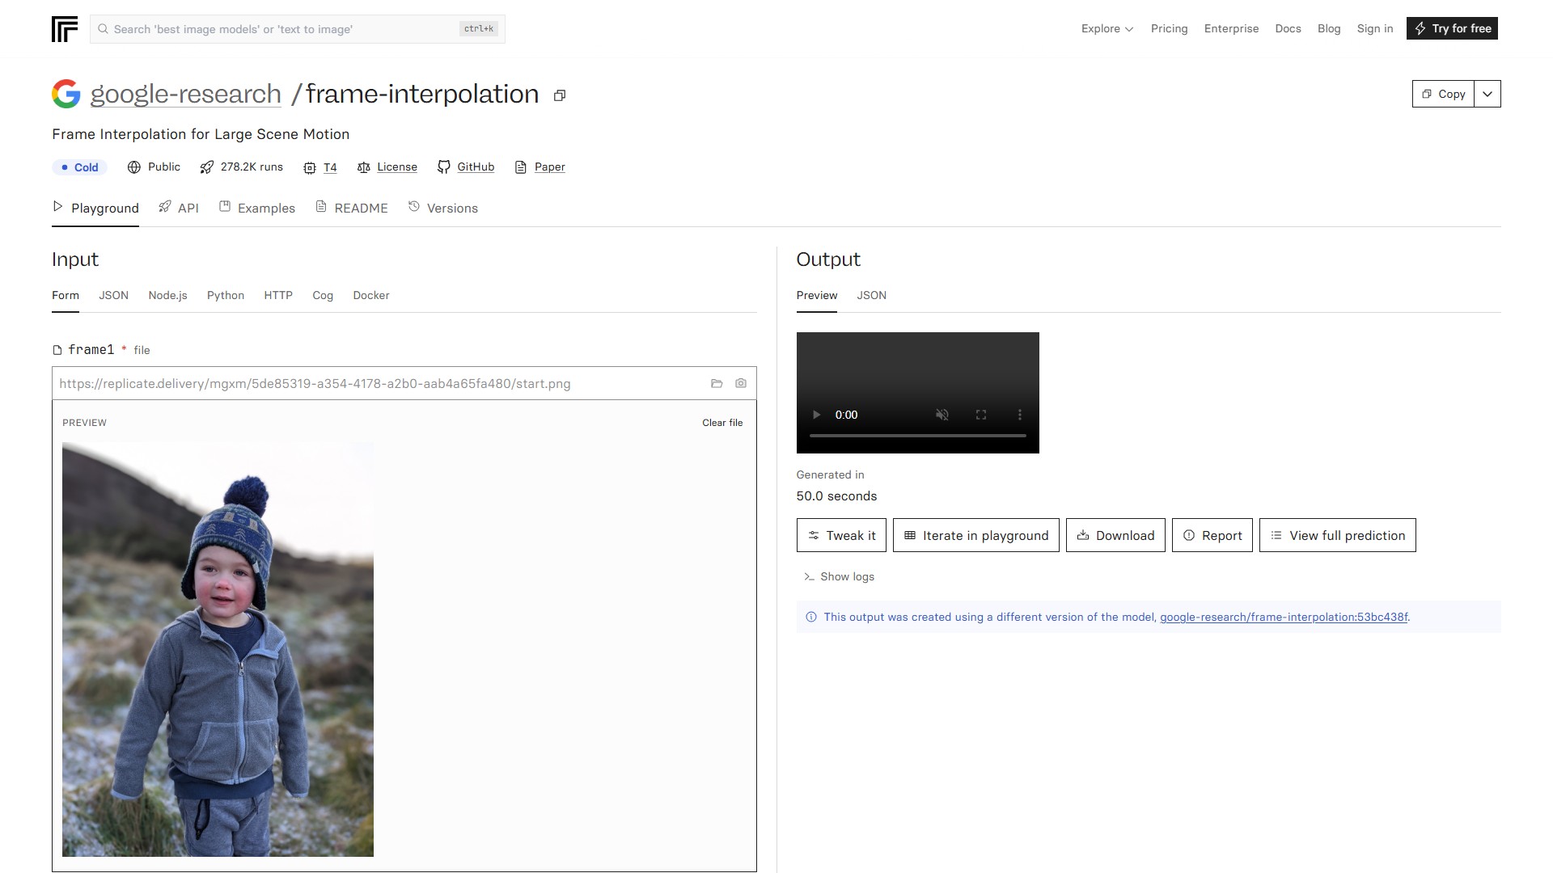Viewport: 1553px width, 873px height.
Task: Click the Replicate logo icon
Action: click(x=65, y=29)
